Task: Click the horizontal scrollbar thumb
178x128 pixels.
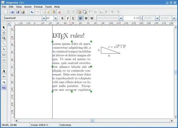Action: pyautogui.click(x=92, y=120)
